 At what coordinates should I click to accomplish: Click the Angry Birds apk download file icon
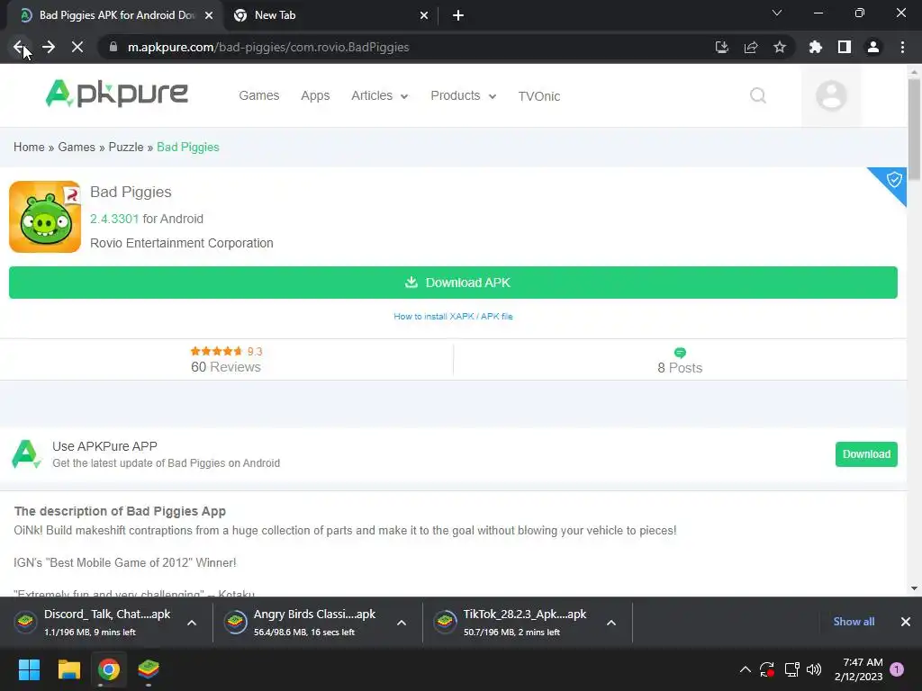coord(235,623)
